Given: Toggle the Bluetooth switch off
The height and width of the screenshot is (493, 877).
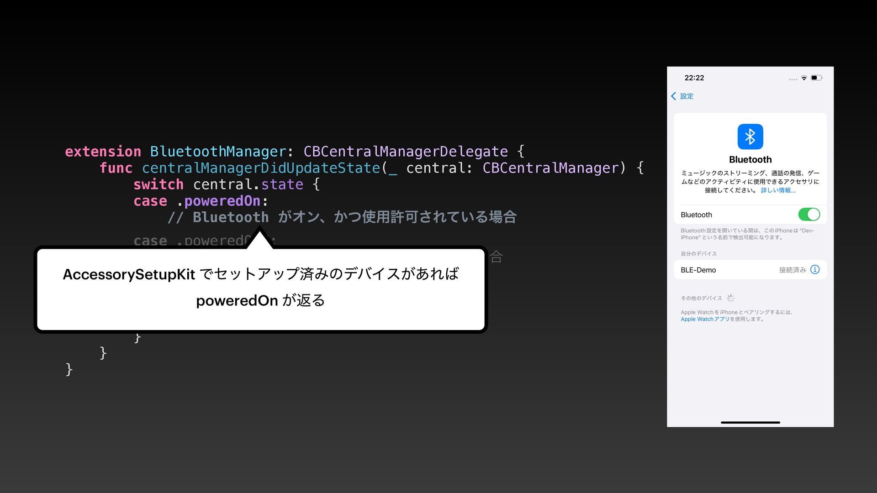Looking at the screenshot, I should [x=809, y=215].
